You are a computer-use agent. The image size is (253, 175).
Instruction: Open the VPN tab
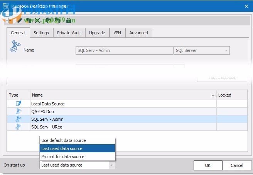(117, 33)
